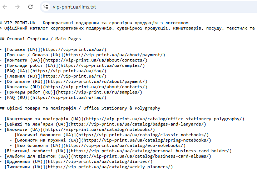Click the 'Альбоми для візиток (UA)' line
Image resolution: width=257 pixels, height=170 pixels.
pos(105,156)
